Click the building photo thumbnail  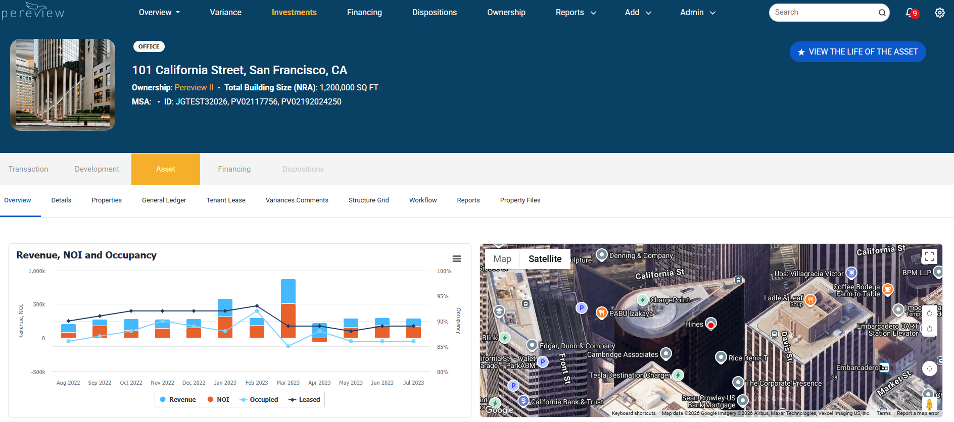(63, 85)
